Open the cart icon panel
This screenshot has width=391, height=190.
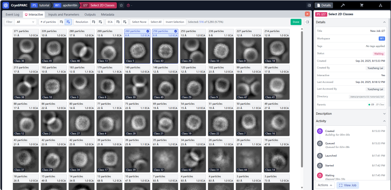361,5
